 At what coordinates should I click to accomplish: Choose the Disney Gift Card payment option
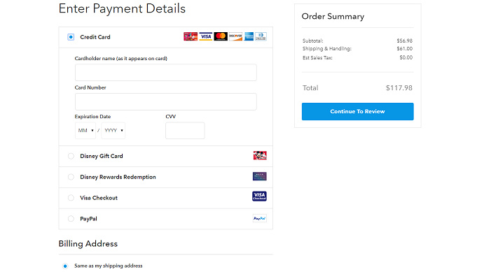coord(71,156)
